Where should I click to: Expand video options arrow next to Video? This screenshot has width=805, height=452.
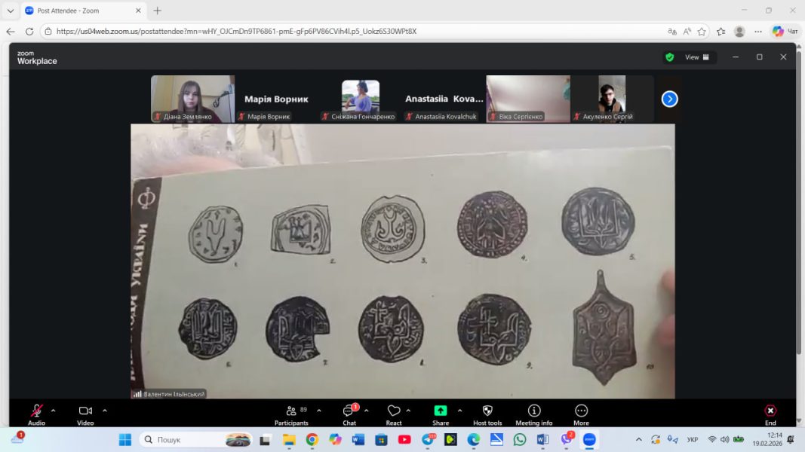coord(105,411)
